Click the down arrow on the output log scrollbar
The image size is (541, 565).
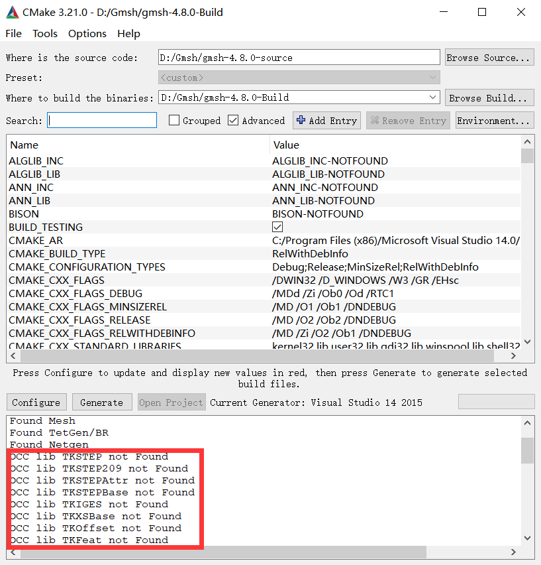click(x=528, y=538)
